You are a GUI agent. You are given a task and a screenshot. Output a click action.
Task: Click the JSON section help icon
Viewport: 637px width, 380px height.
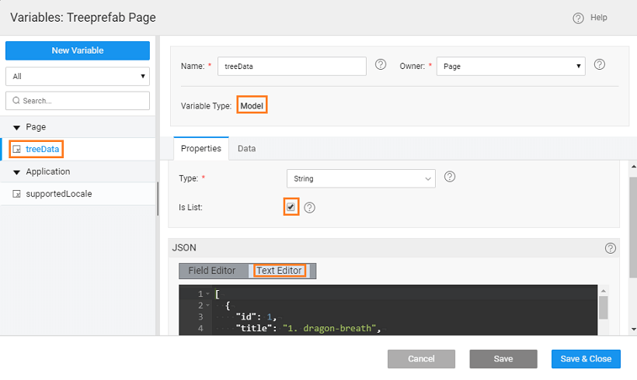610,248
